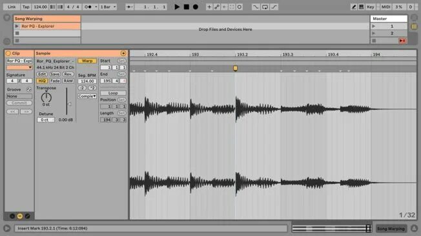Stop playback with the Stop button
Viewport: 421px width, 236px height.
(187, 7)
